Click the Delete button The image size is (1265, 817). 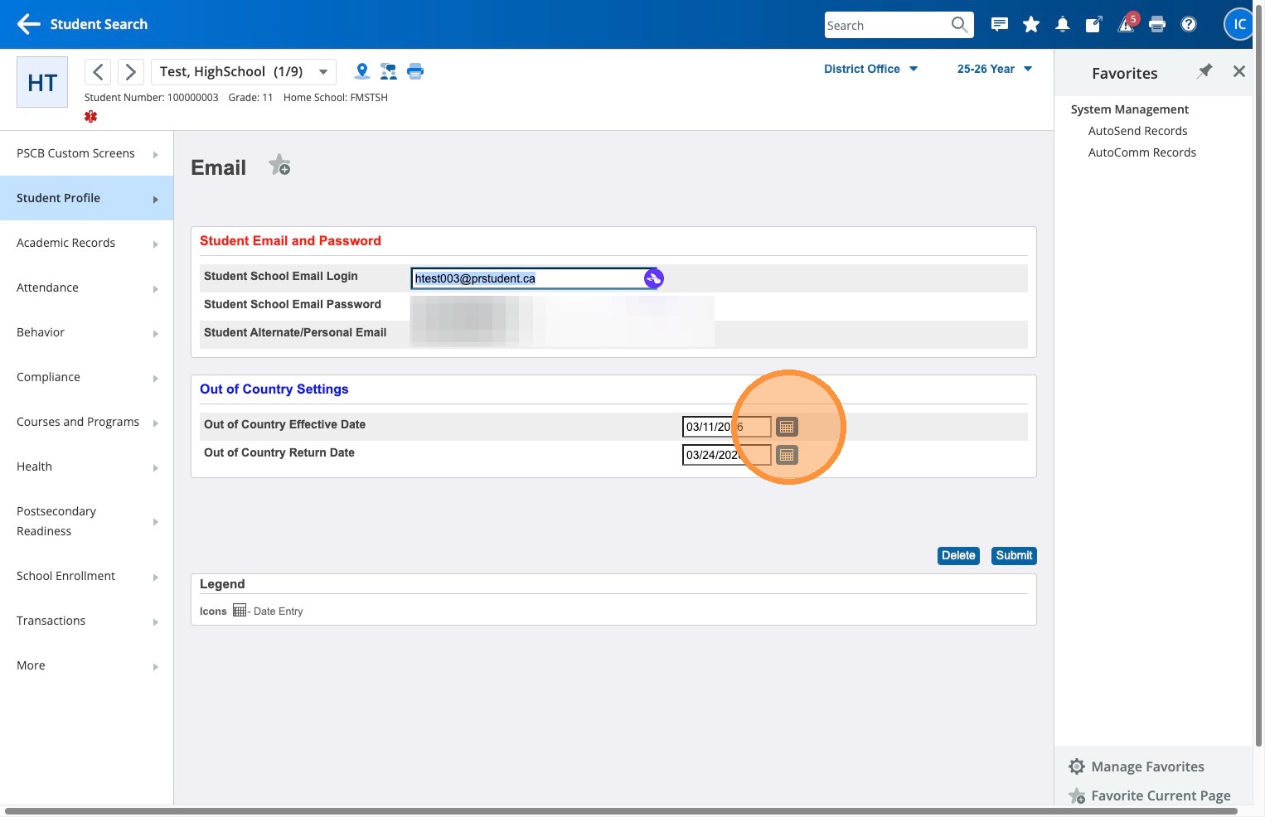[958, 556]
